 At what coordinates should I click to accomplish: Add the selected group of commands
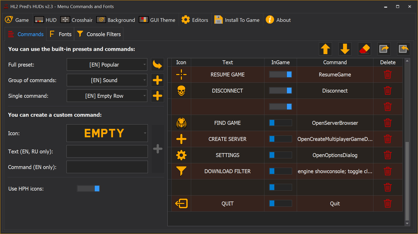click(x=157, y=80)
